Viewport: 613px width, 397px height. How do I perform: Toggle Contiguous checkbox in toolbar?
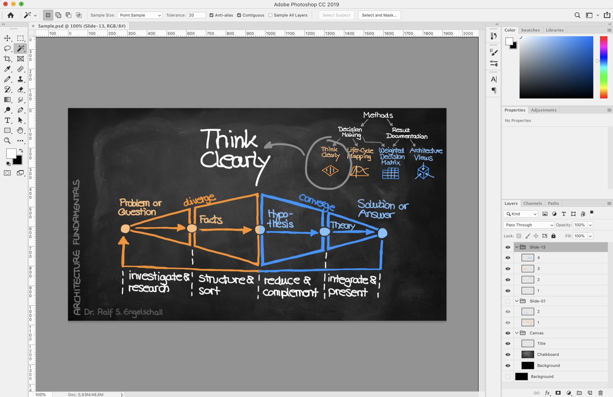coord(239,15)
